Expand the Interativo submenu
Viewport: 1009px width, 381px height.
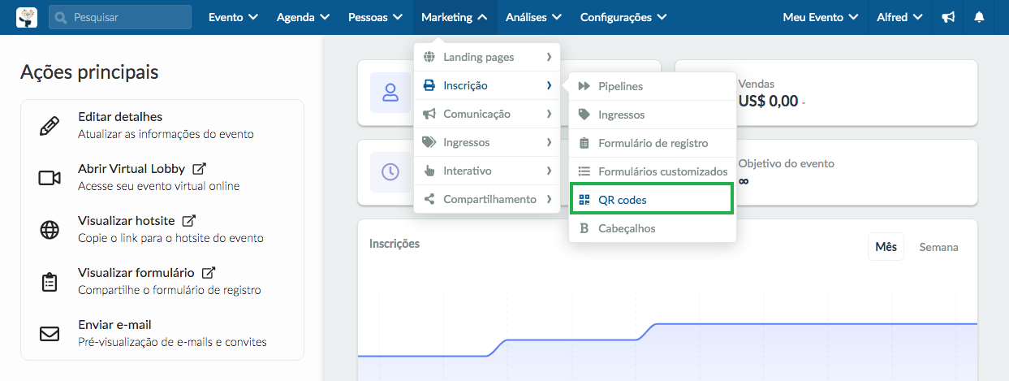tap(487, 171)
